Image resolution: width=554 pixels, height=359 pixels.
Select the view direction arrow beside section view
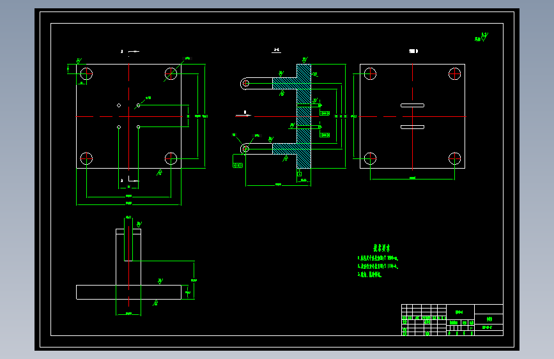(244, 114)
